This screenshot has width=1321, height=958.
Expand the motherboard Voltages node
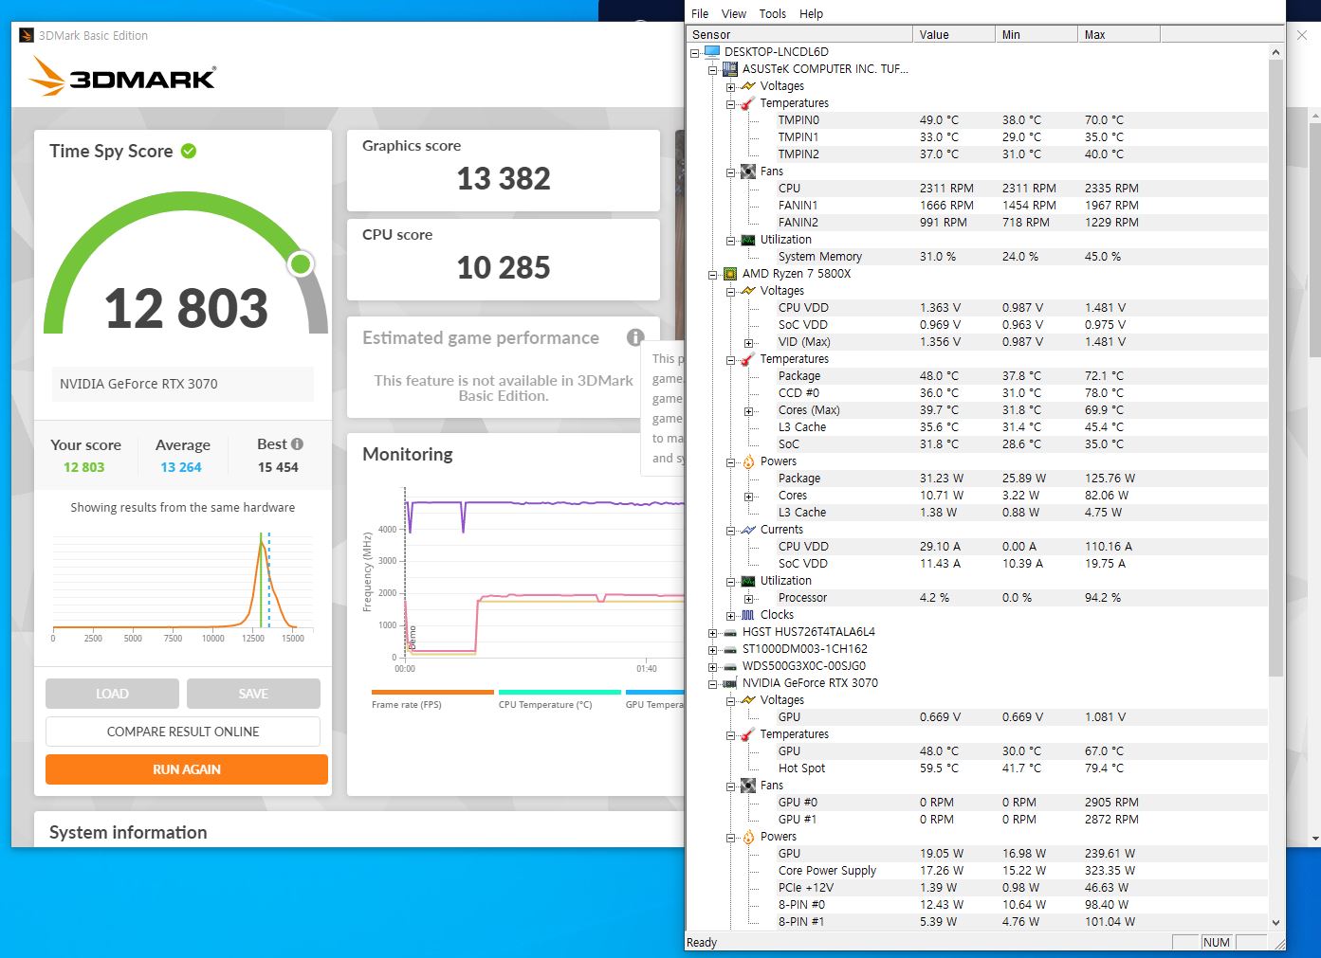[731, 86]
